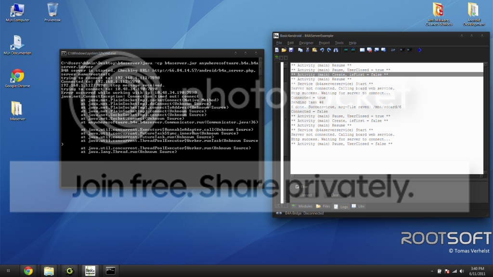The image size is (493, 277).
Task: Click the right tab scroll arrow above the editor
Action: point(285,58)
